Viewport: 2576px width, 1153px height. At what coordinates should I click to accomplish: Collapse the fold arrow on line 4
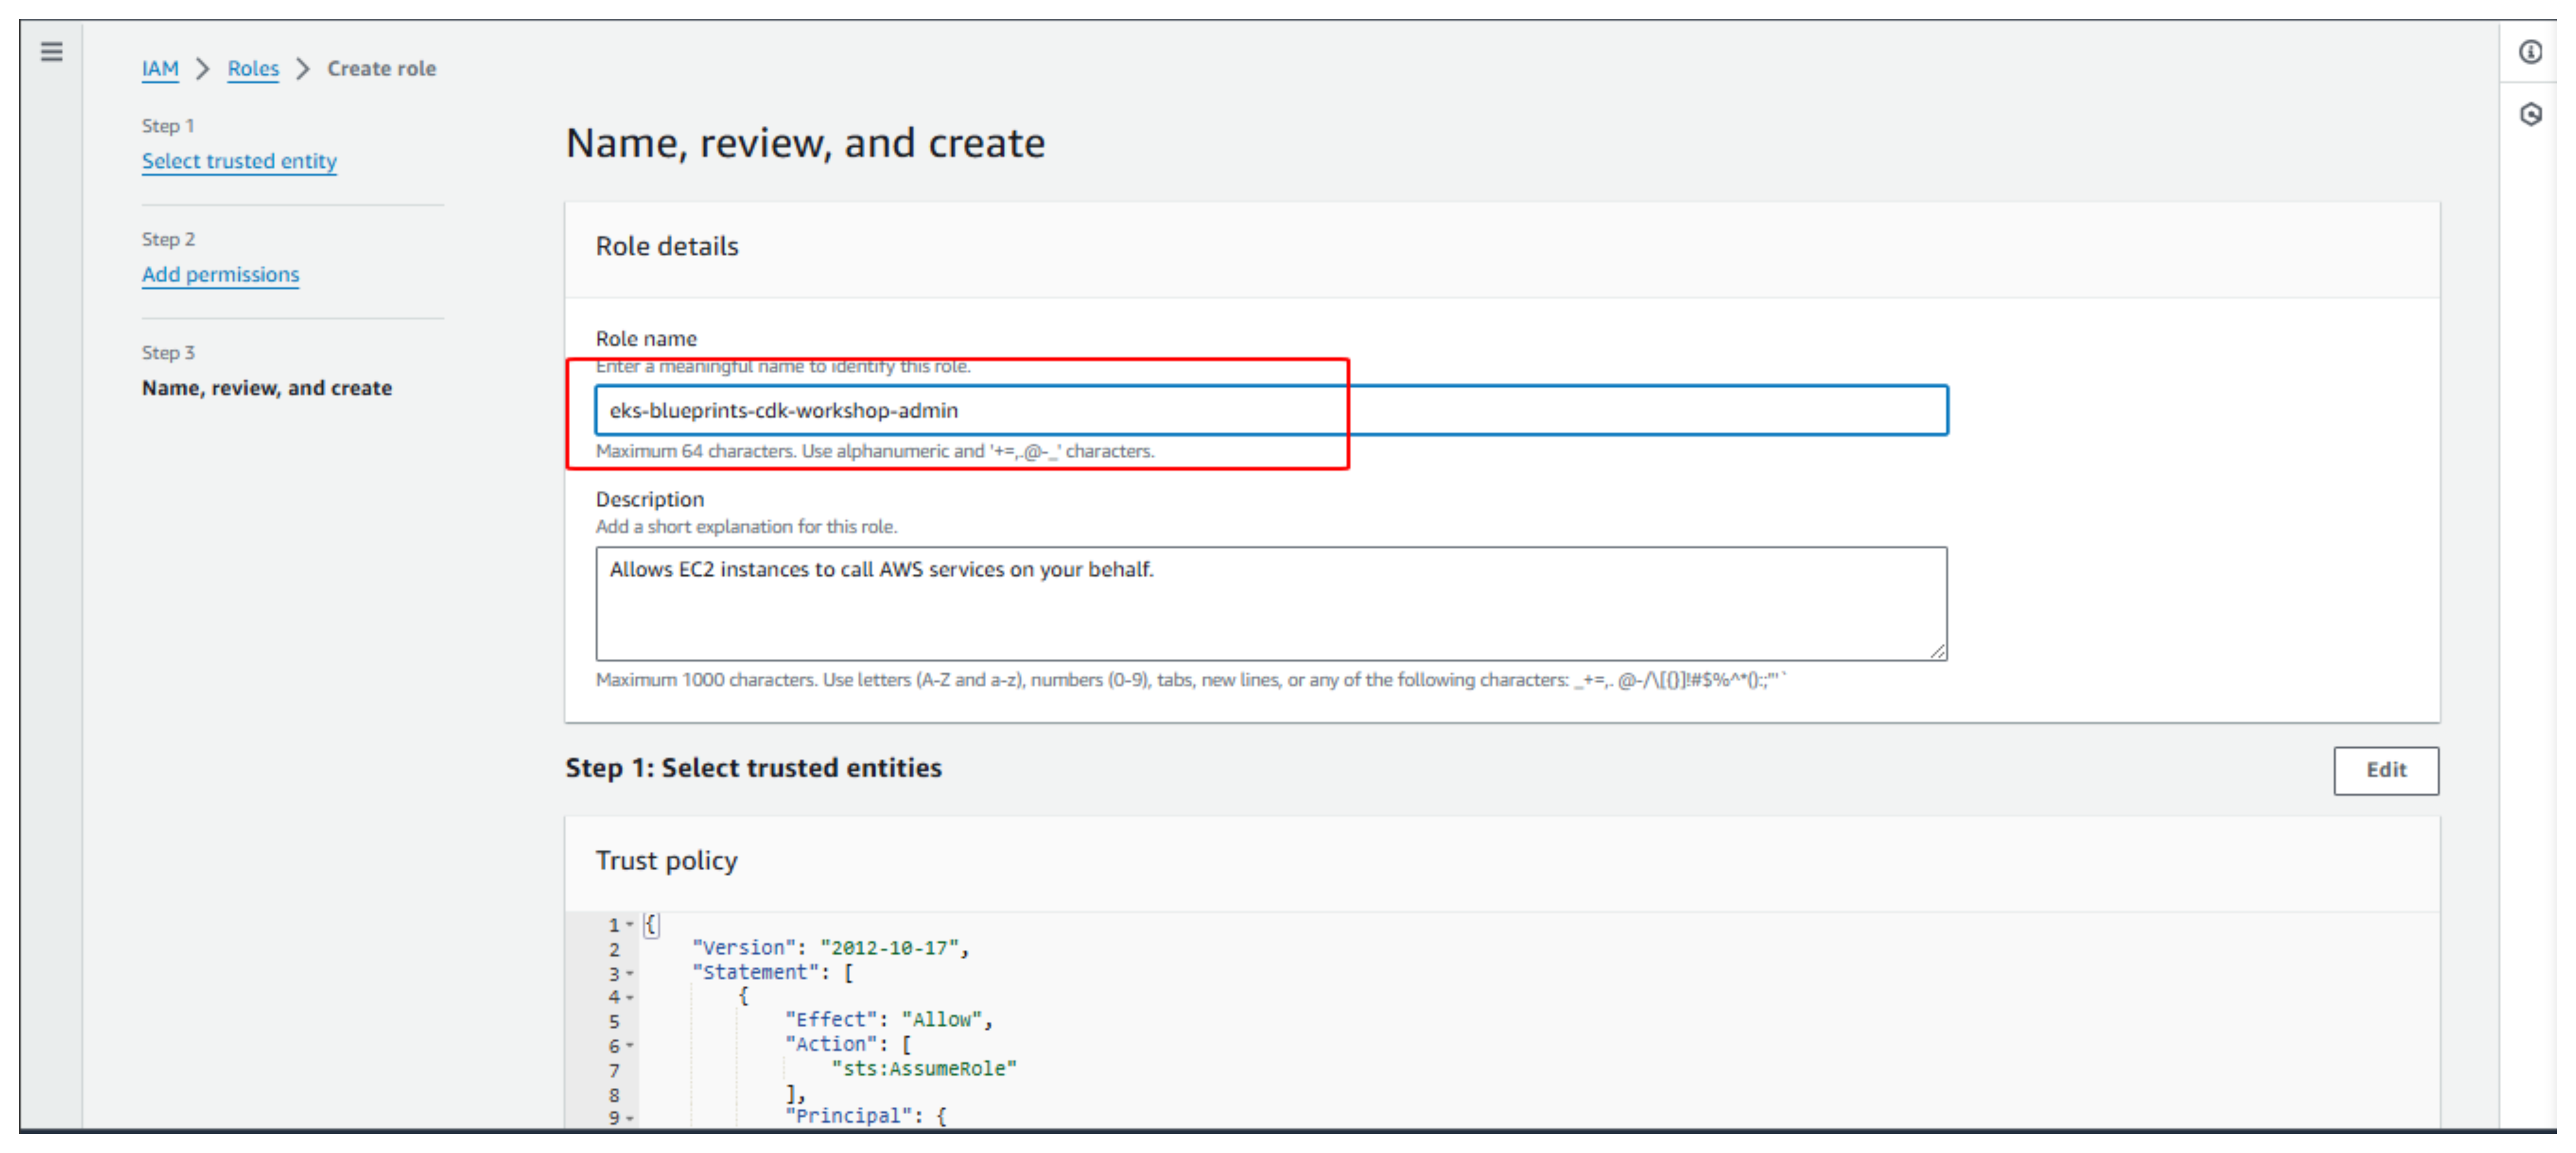tap(630, 997)
